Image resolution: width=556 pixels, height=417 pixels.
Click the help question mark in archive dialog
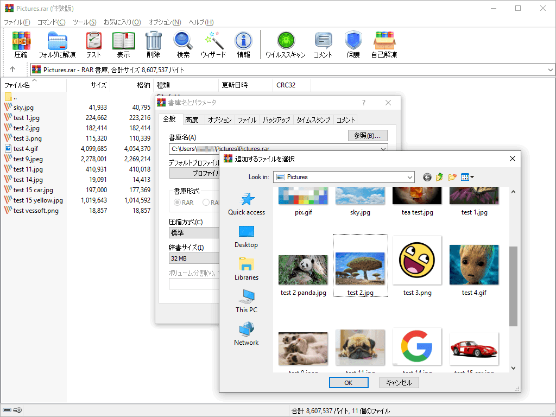[x=363, y=103]
